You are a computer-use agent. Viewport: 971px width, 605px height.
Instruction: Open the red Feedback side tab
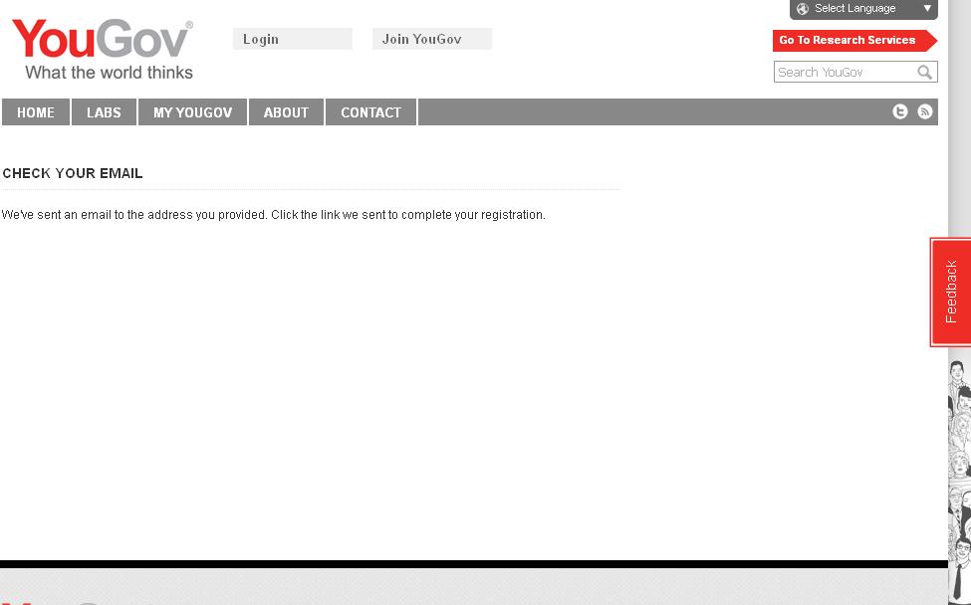click(950, 292)
